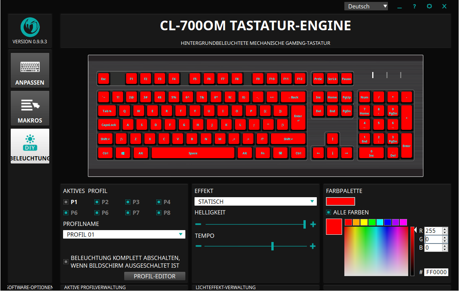Click the help question mark icon
Screen dimensions: 459x291
[414, 7]
